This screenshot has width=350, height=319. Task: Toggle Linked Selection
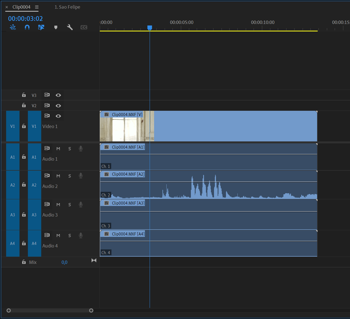tap(41, 27)
